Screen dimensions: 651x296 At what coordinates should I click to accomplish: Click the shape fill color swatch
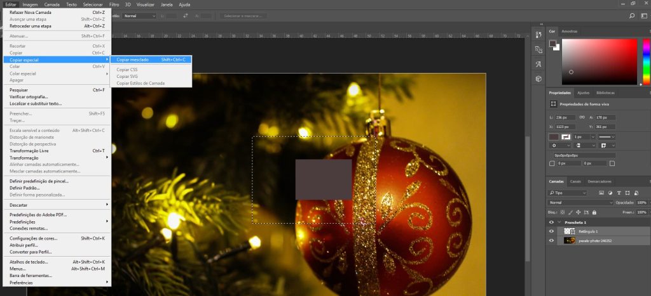[554, 137]
